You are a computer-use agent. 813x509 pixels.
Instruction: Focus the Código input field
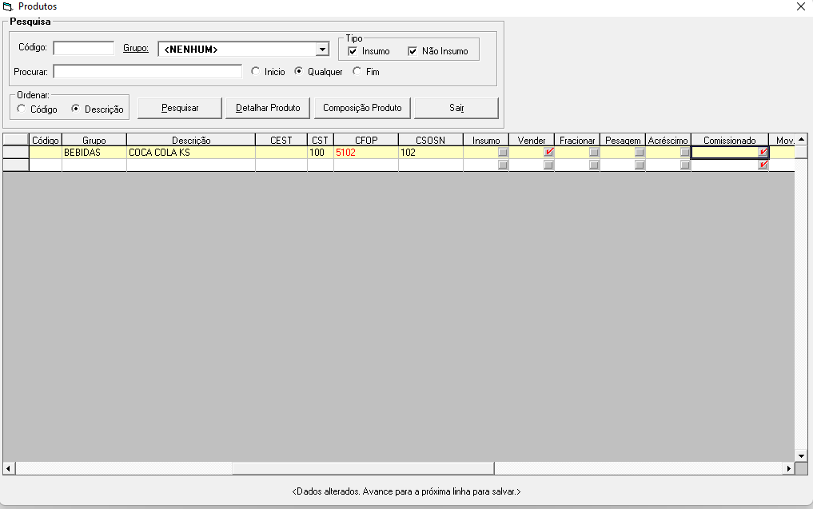(x=83, y=48)
